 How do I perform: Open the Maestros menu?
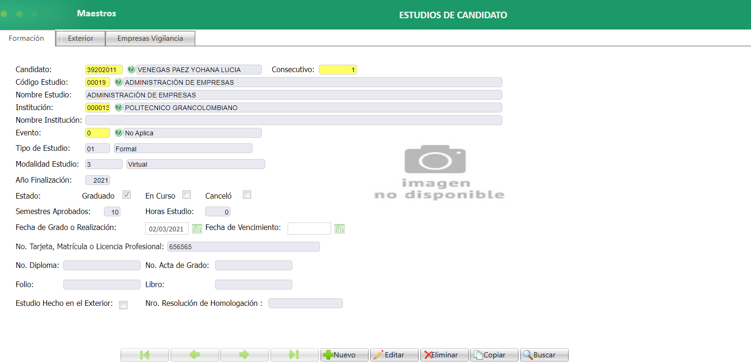click(97, 14)
